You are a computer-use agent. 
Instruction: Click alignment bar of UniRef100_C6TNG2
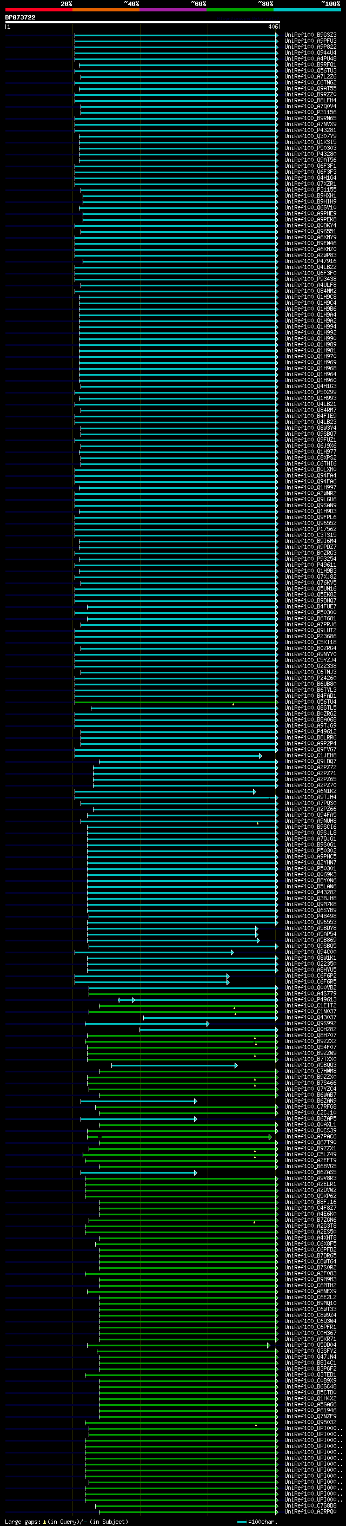pos(176,82)
